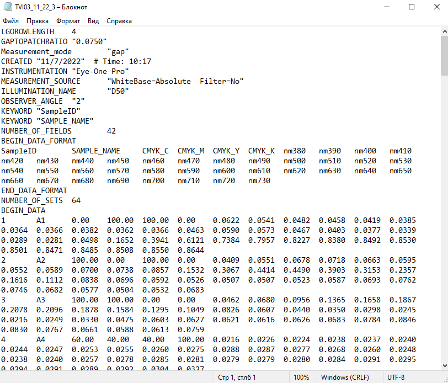Click the Filter=No" text
The height and width of the screenshot is (383, 448).
pos(222,81)
